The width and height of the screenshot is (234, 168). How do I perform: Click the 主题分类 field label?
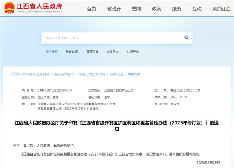coord(28,97)
